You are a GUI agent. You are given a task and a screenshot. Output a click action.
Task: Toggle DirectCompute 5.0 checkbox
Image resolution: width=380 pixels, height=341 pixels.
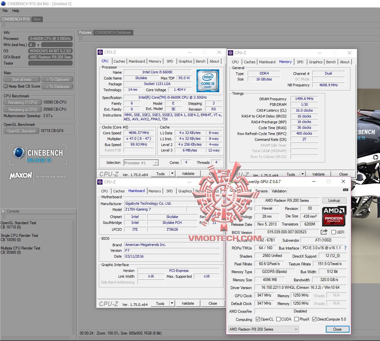[314, 319]
